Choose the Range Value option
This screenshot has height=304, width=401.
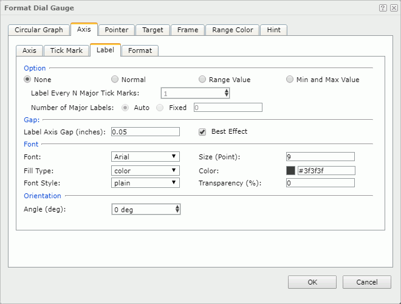pyautogui.click(x=202, y=79)
